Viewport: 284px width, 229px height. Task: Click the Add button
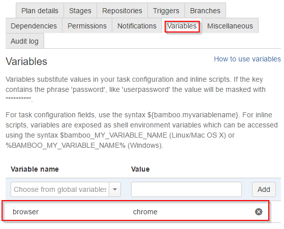coord(264,189)
